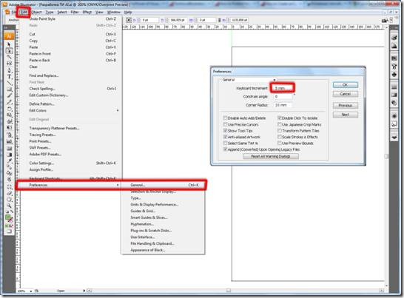Select the Type tool
Viewport: 404px width, 298px height.
coord(10,76)
